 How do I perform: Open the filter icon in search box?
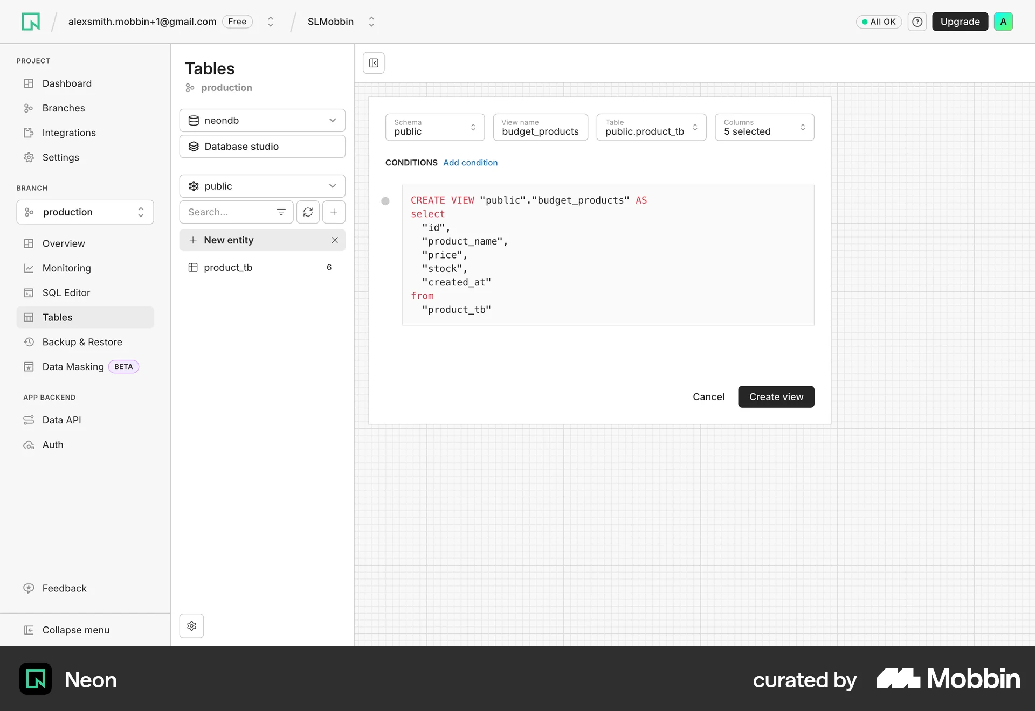[x=281, y=212]
